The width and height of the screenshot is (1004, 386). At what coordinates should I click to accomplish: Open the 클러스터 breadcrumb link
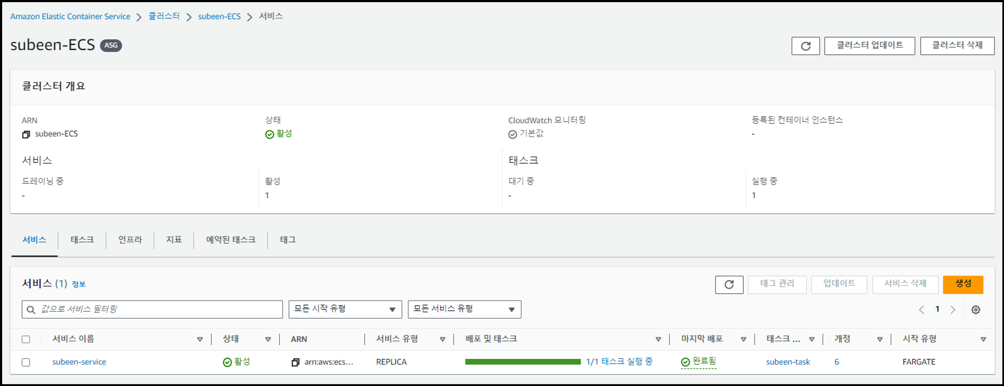pos(164,16)
